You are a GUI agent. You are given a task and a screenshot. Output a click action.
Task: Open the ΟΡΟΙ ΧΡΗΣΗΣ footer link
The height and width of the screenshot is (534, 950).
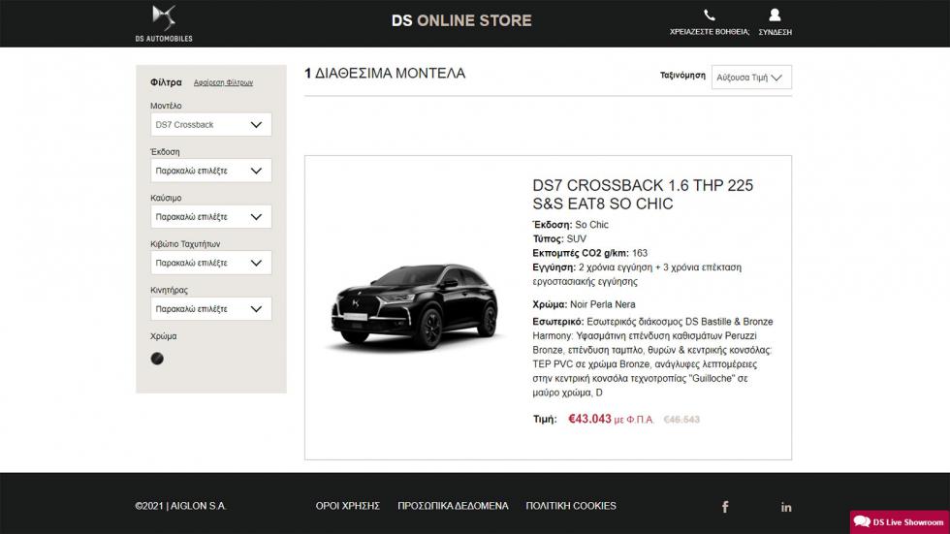tap(348, 506)
